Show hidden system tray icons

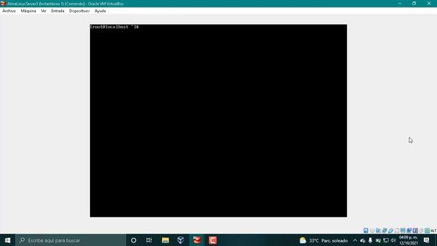(355, 240)
